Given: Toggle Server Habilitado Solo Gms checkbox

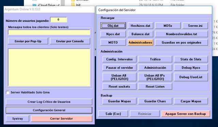Looking at the screenshot, I should 7,92.
